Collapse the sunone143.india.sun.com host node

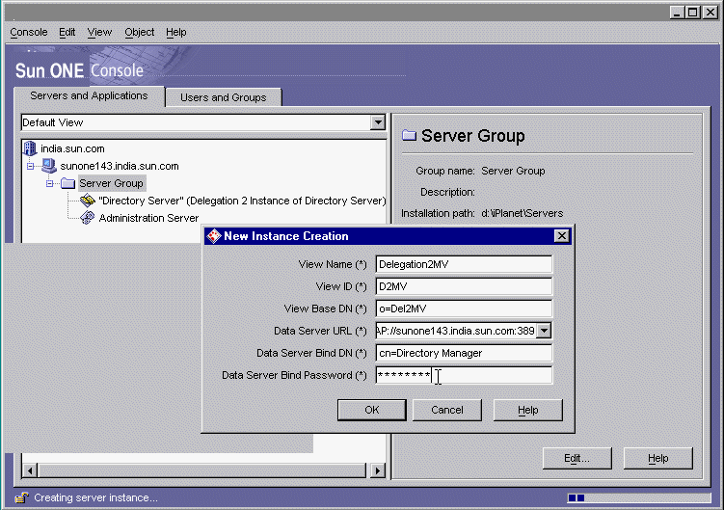pos(31,166)
